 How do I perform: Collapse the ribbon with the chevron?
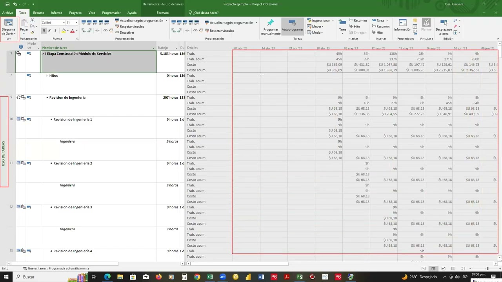click(x=498, y=39)
